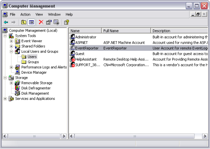Click the right scroll arrow of the list pane

click(x=205, y=136)
